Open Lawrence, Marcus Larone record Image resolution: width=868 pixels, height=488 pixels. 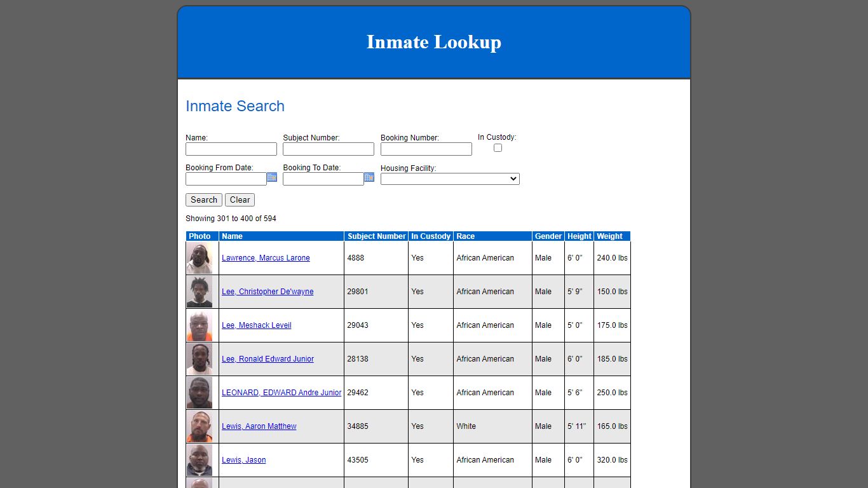tap(266, 258)
